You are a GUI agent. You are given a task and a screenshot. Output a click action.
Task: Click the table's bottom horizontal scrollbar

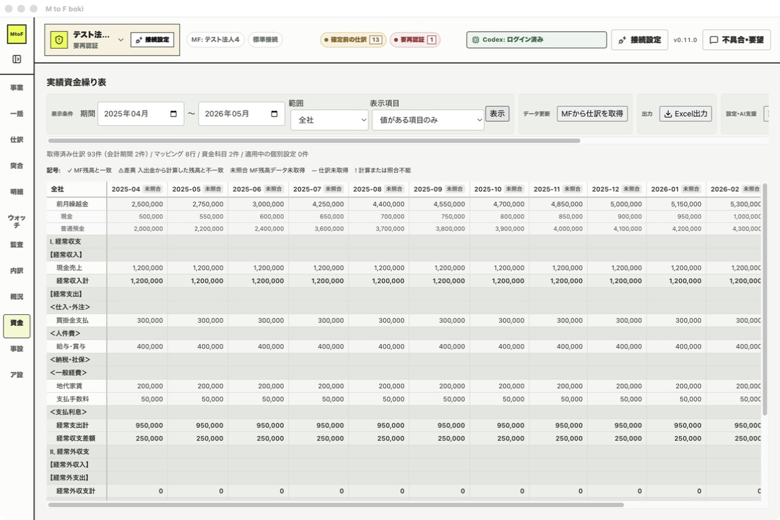pos(336,504)
